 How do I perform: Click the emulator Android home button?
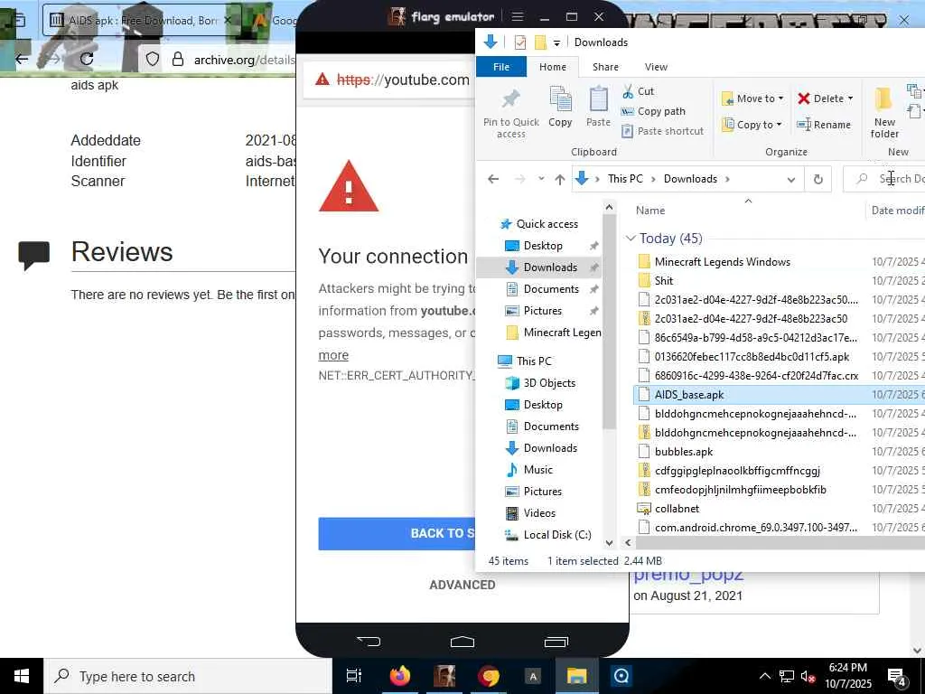[x=462, y=642]
